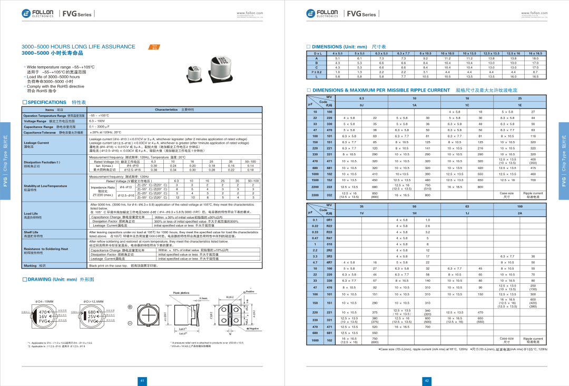
Task: Click the '1V' voltage code header
Action: (361, 213)
